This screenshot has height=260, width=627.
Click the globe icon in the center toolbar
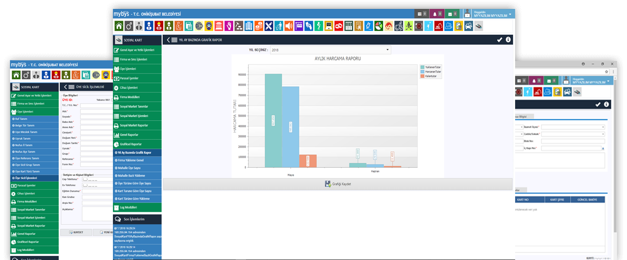198,26
